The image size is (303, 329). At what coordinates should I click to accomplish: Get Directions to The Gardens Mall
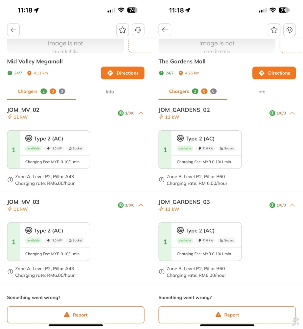[x=274, y=73]
